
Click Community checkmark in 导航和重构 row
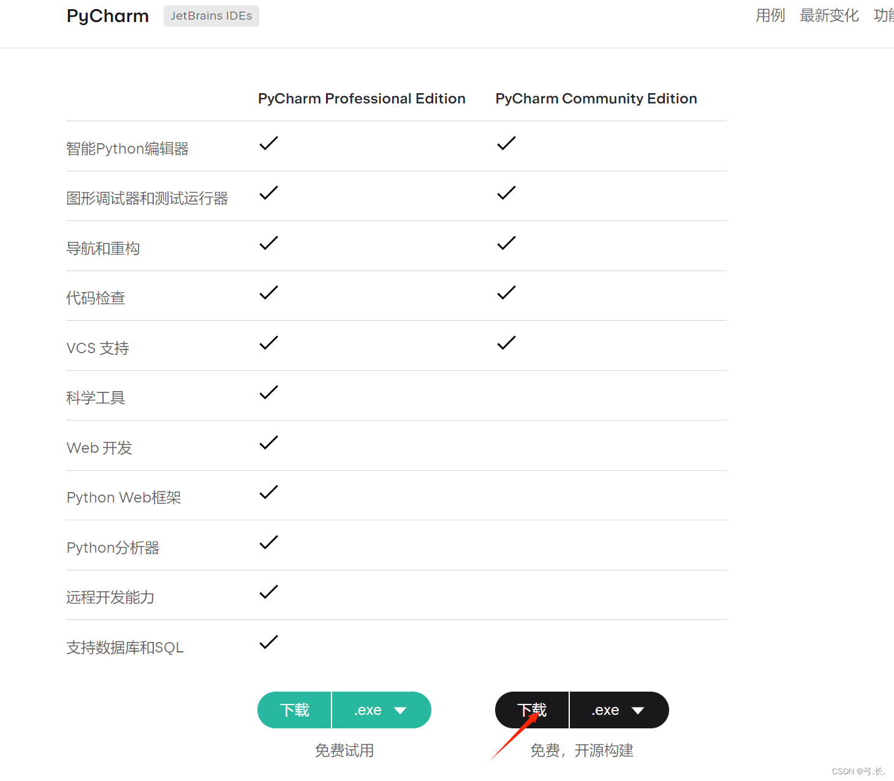pyautogui.click(x=506, y=243)
